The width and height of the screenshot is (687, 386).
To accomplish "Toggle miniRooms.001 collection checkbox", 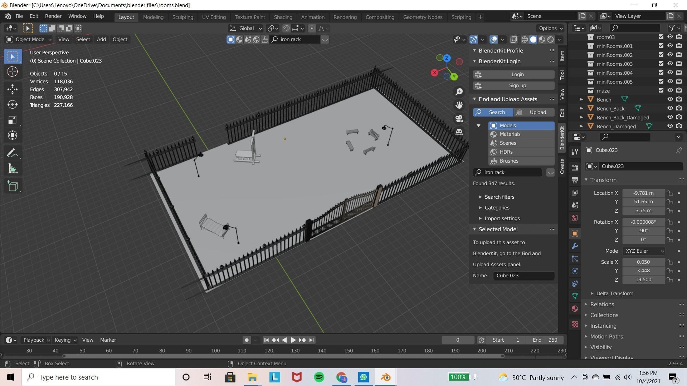I will pos(661,46).
